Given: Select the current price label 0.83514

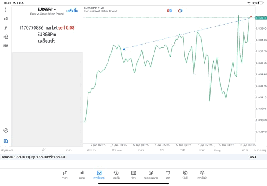Looking at the screenshot, I should [261, 17].
